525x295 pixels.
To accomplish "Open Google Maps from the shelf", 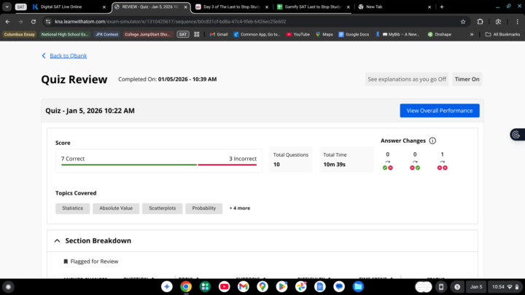I will pos(262,287).
